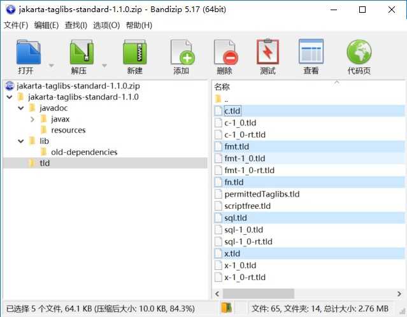Click the file icon beside permittedTaglibs.tld
The width and height of the screenshot is (407, 317).
click(218, 194)
